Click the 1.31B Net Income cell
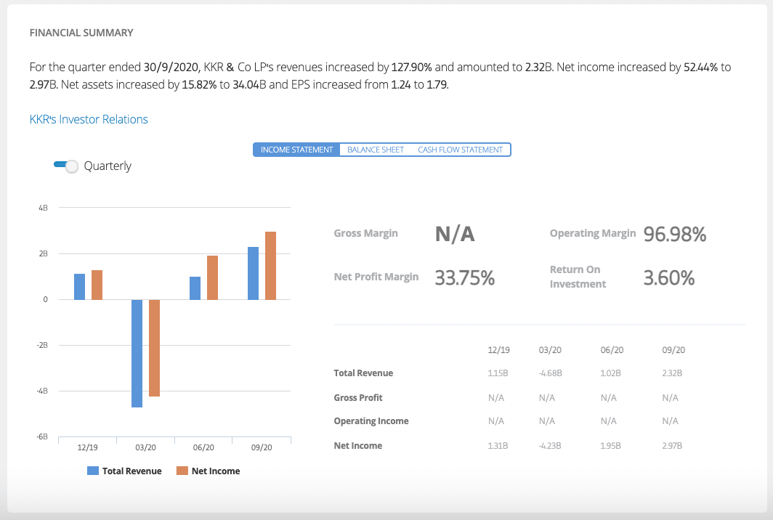773x520 pixels. pyautogui.click(x=498, y=446)
